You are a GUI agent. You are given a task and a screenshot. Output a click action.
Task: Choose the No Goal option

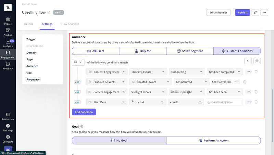coord(119,141)
